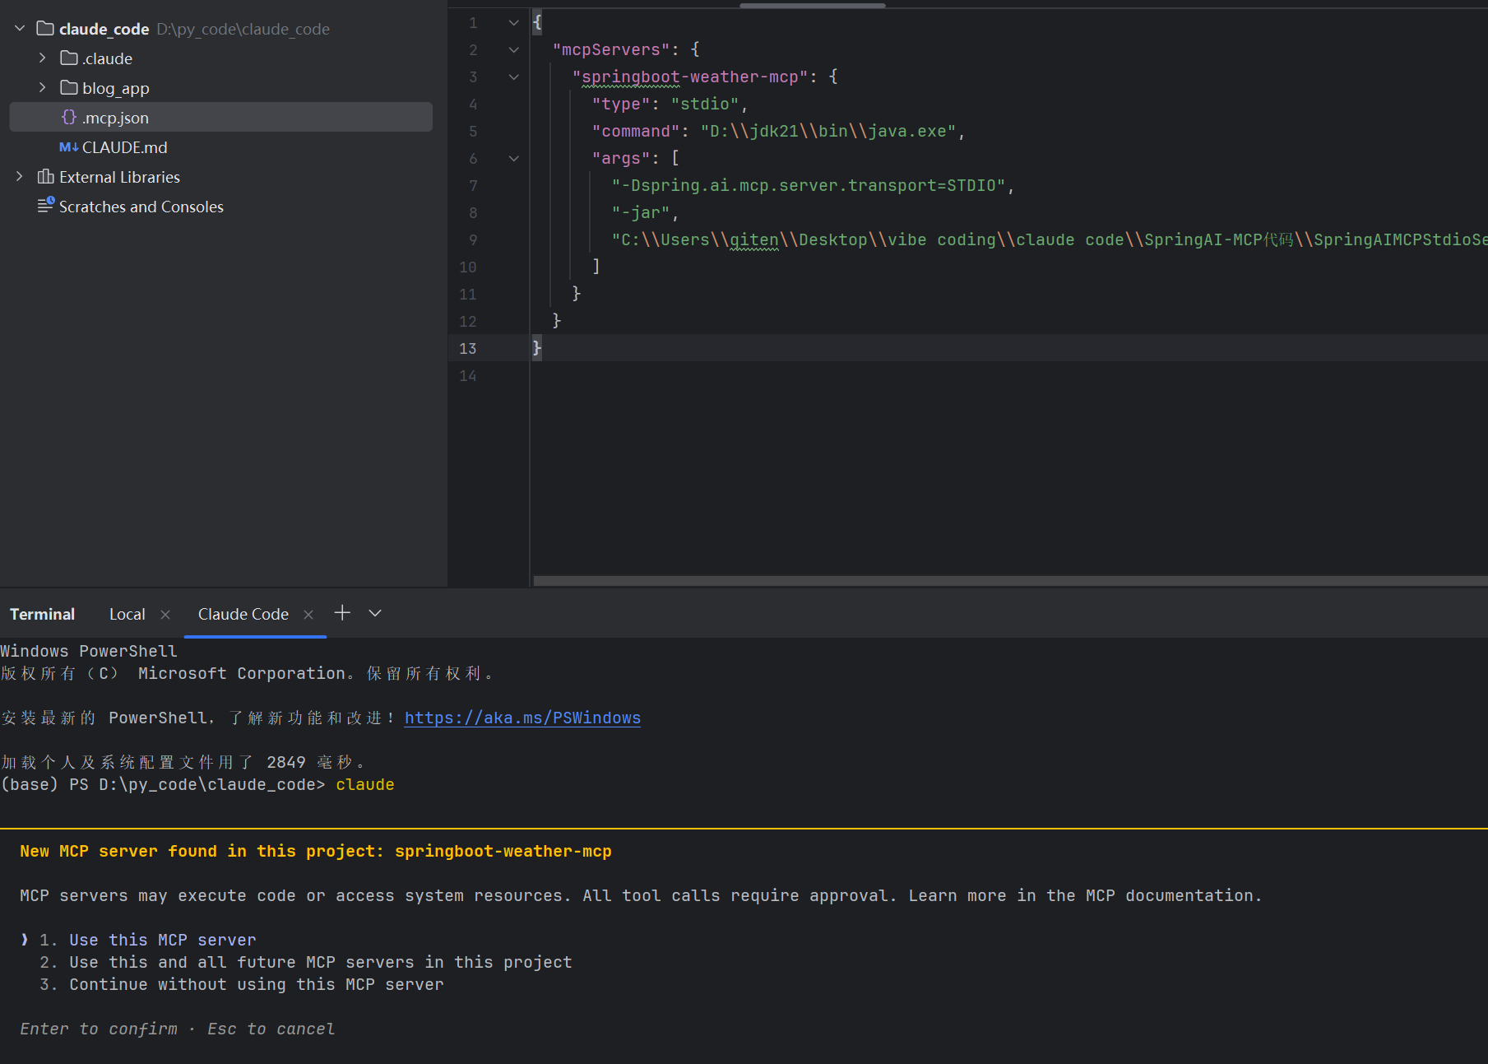This screenshot has width=1488, height=1064.
Task: Click the -Dspring.ai.mcp.server.transport=STDIO argument
Action: [x=809, y=186]
